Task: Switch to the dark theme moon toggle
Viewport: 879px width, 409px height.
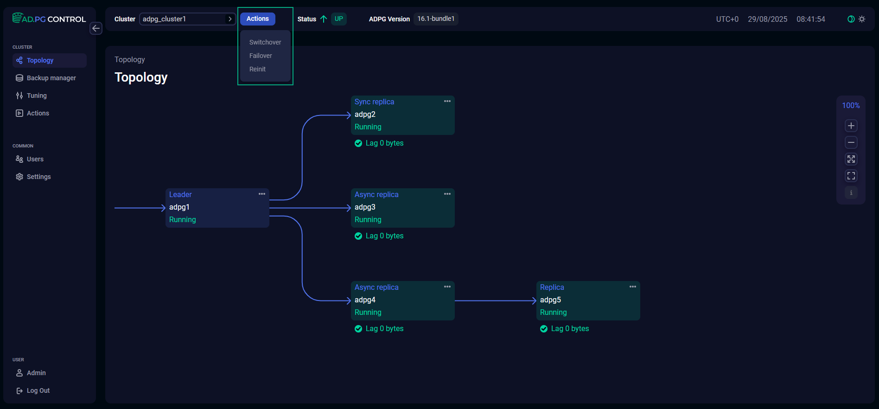Action: coord(851,19)
